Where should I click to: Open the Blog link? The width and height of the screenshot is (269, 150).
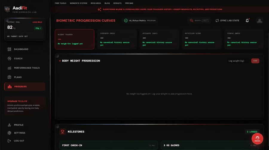[x=107, y=3]
